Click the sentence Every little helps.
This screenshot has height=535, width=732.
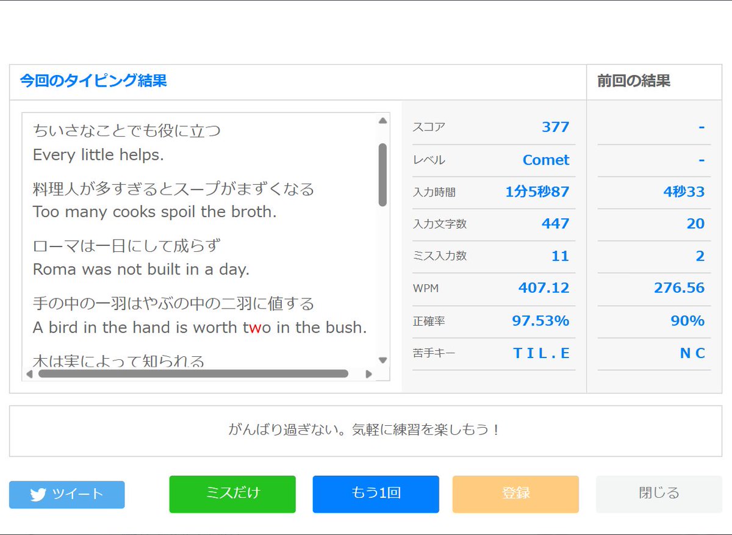98,155
